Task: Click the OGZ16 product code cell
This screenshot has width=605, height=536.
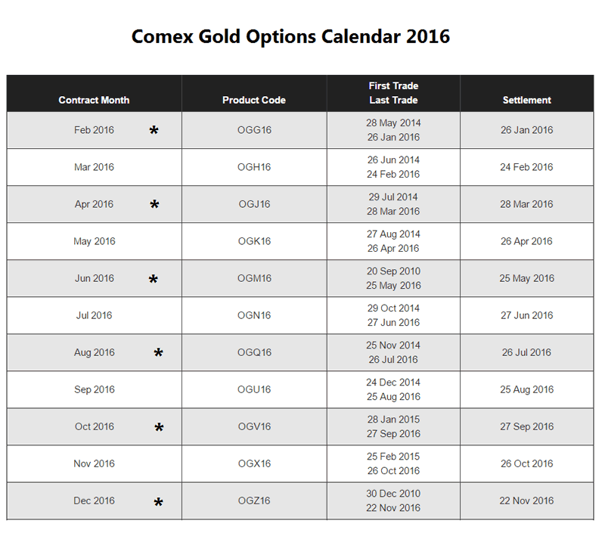Action: [254, 500]
